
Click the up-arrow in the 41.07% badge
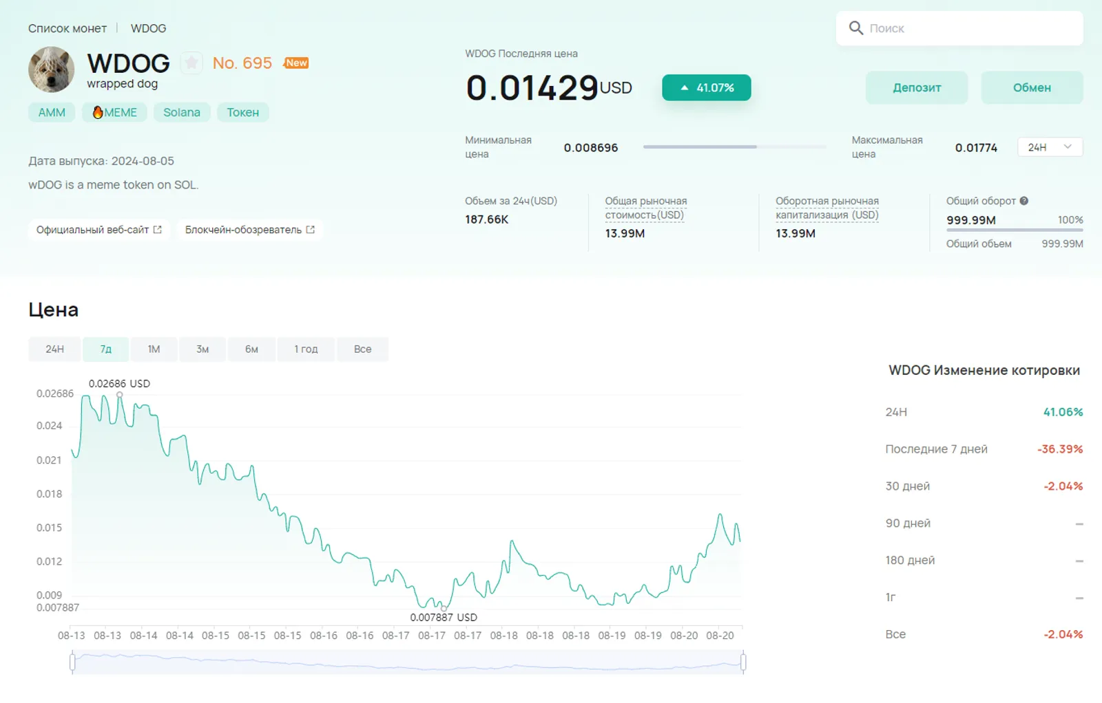pyautogui.click(x=685, y=88)
